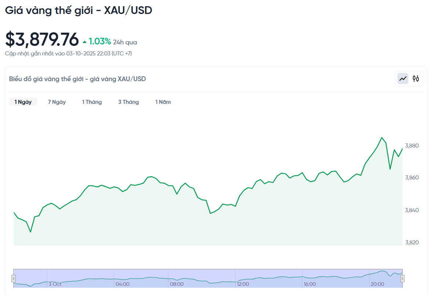Switch to the candlestick chart view
The width and height of the screenshot is (429, 295).
[416, 79]
